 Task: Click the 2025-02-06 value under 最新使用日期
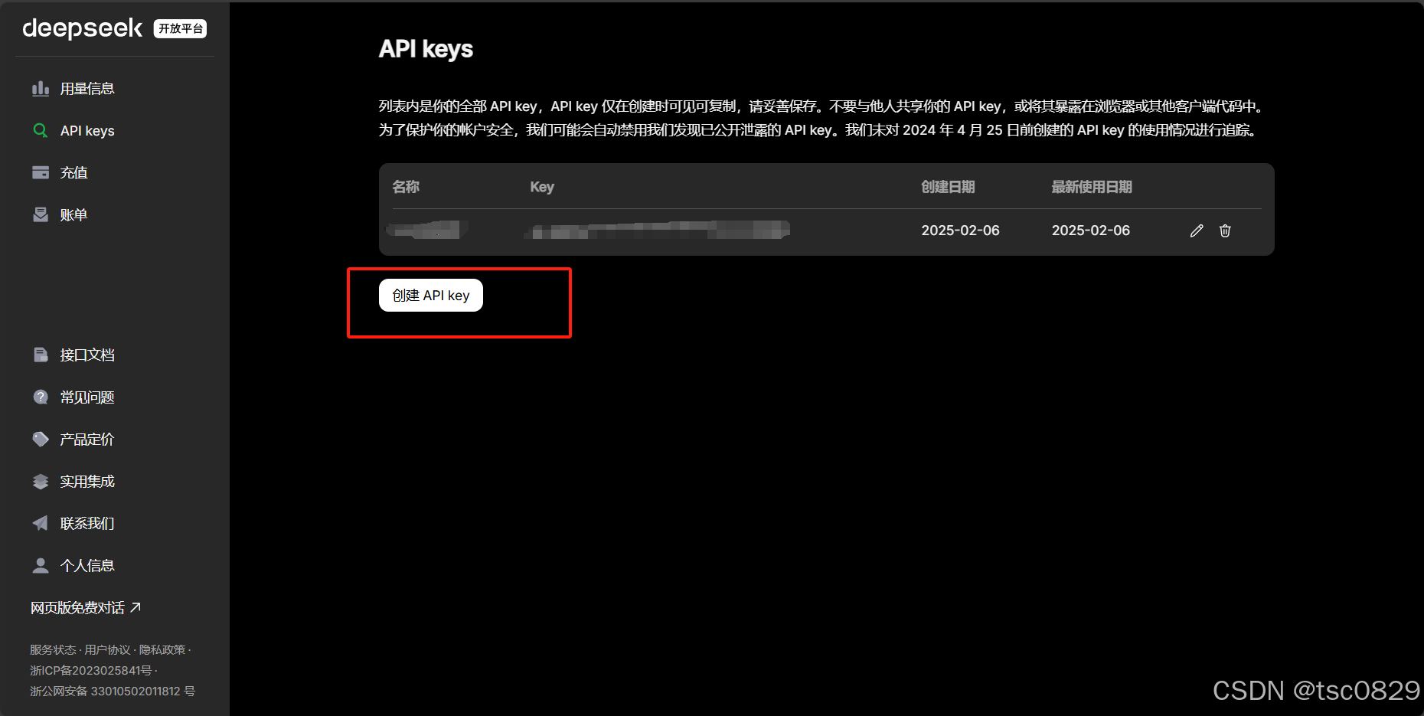(1091, 230)
